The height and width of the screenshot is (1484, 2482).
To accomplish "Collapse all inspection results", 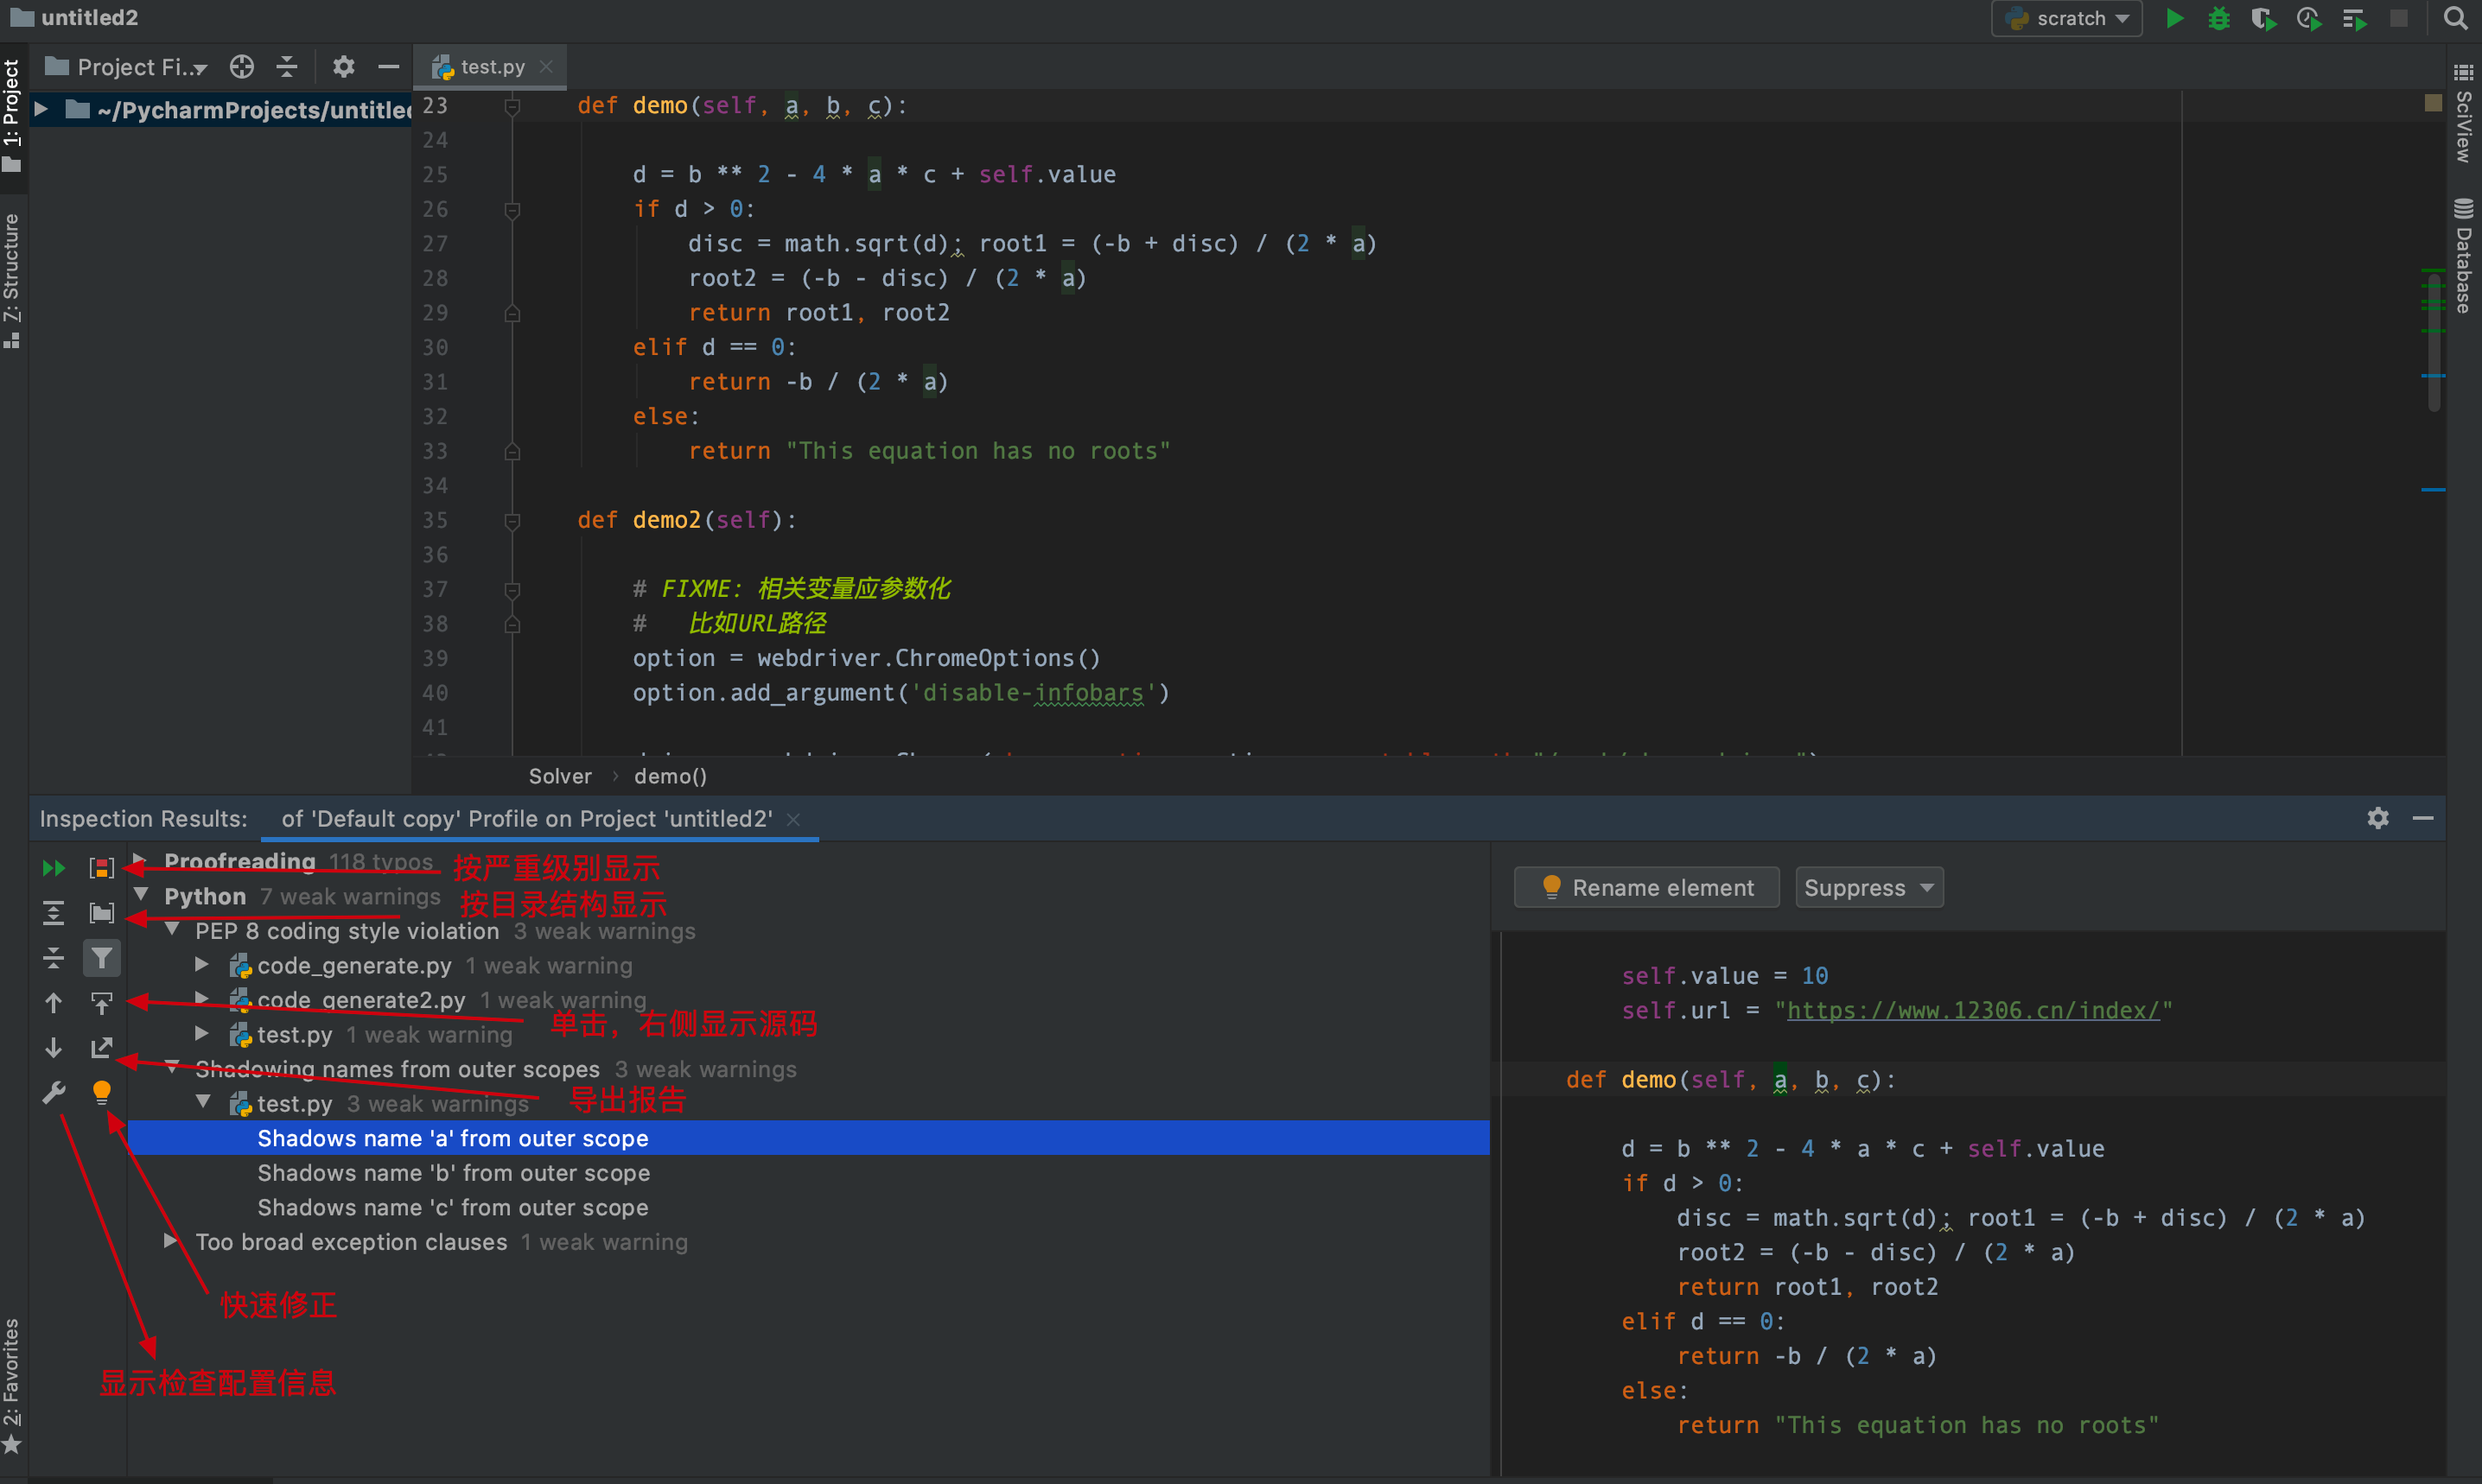I will point(54,958).
